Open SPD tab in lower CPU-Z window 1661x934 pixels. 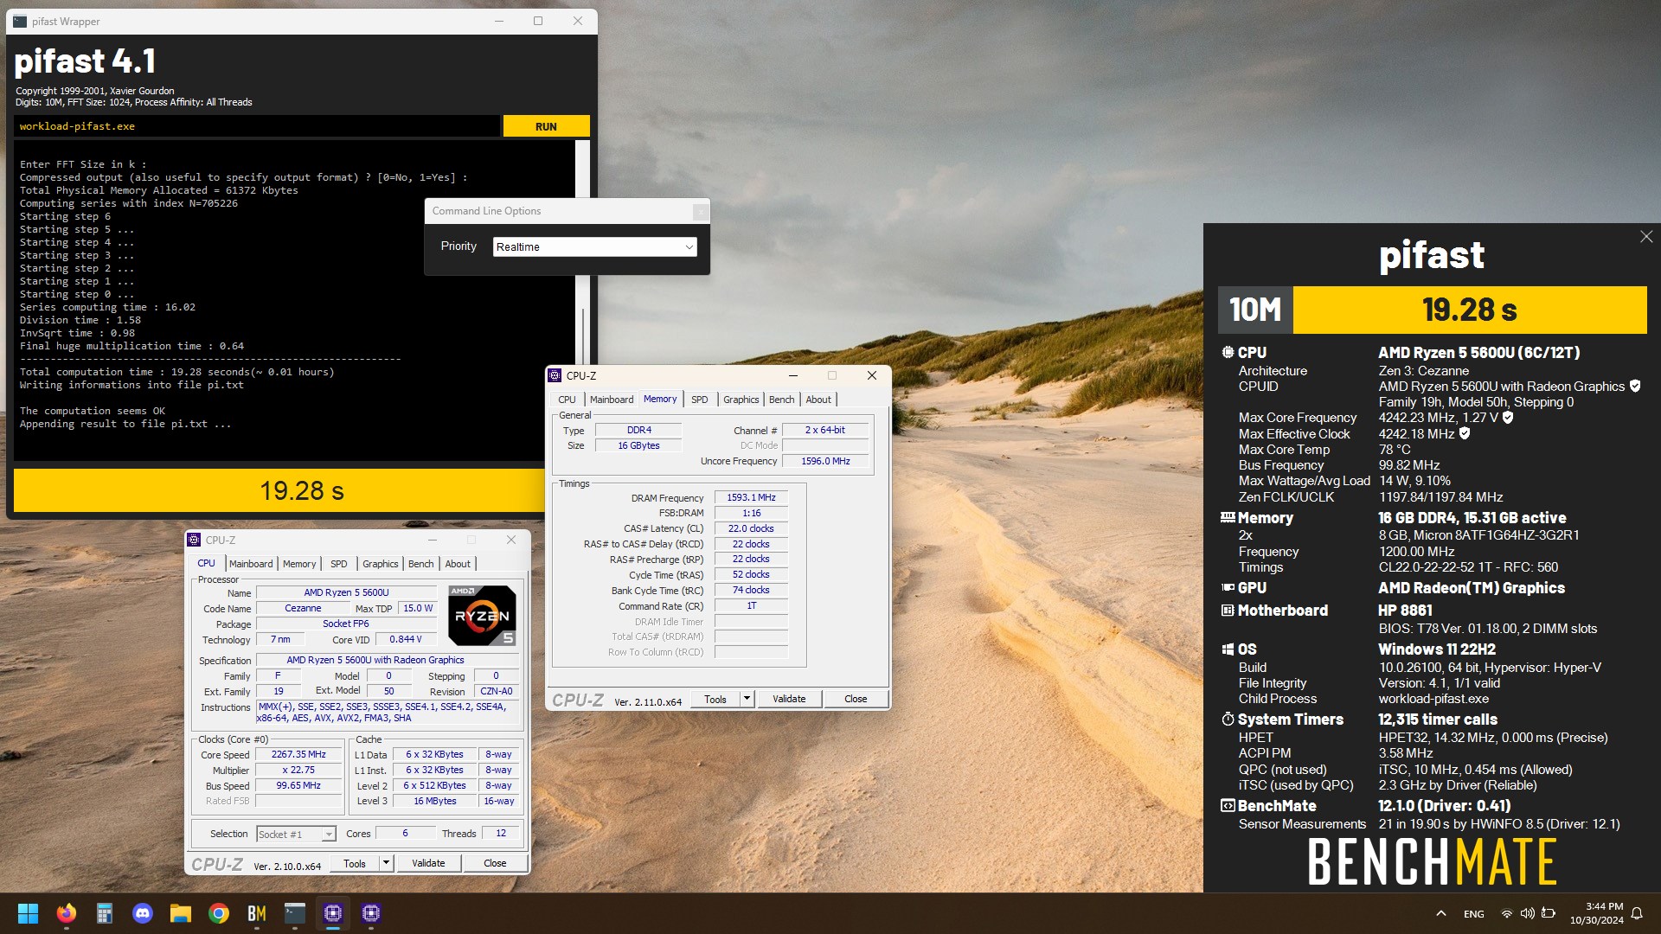(338, 564)
